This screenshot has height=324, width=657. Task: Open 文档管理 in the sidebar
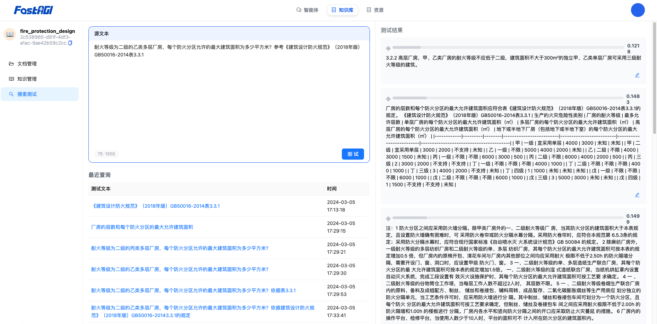(40, 64)
